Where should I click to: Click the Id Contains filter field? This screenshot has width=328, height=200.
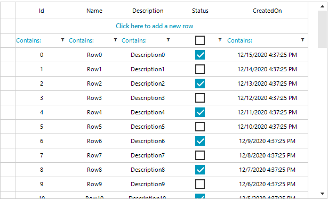(38, 40)
